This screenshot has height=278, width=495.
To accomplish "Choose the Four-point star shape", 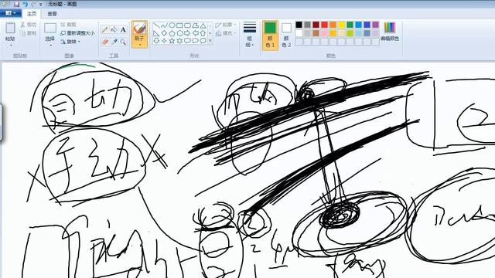I will coord(164,41).
